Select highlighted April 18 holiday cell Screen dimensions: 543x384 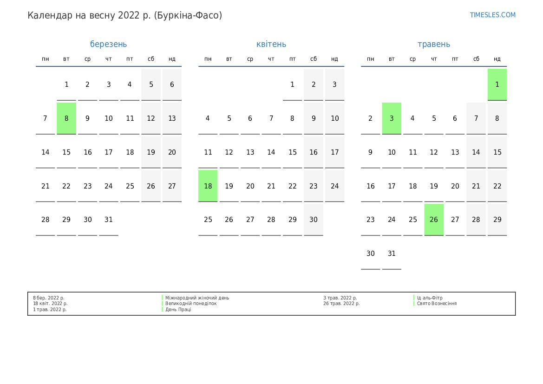208,186
